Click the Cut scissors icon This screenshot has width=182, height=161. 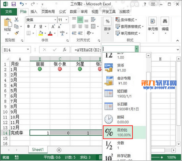point(16,20)
